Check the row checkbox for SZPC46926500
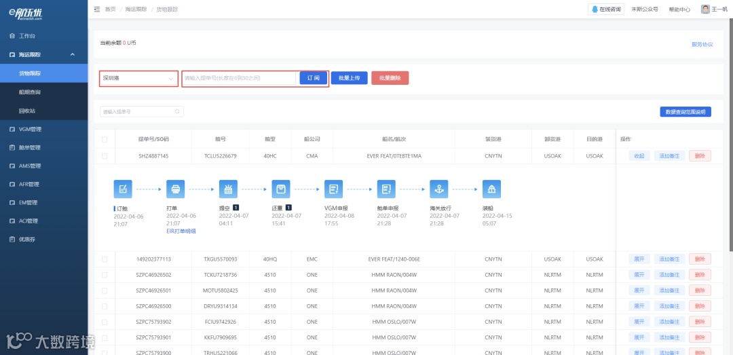The height and width of the screenshot is (355, 733). click(x=105, y=306)
